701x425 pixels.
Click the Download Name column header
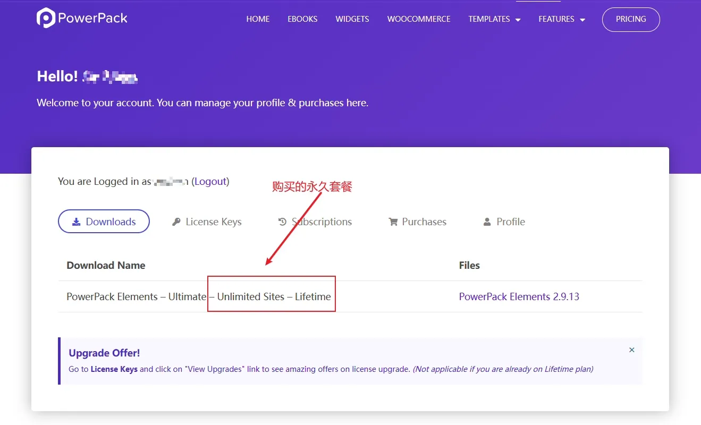pyautogui.click(x=106, y=265)
